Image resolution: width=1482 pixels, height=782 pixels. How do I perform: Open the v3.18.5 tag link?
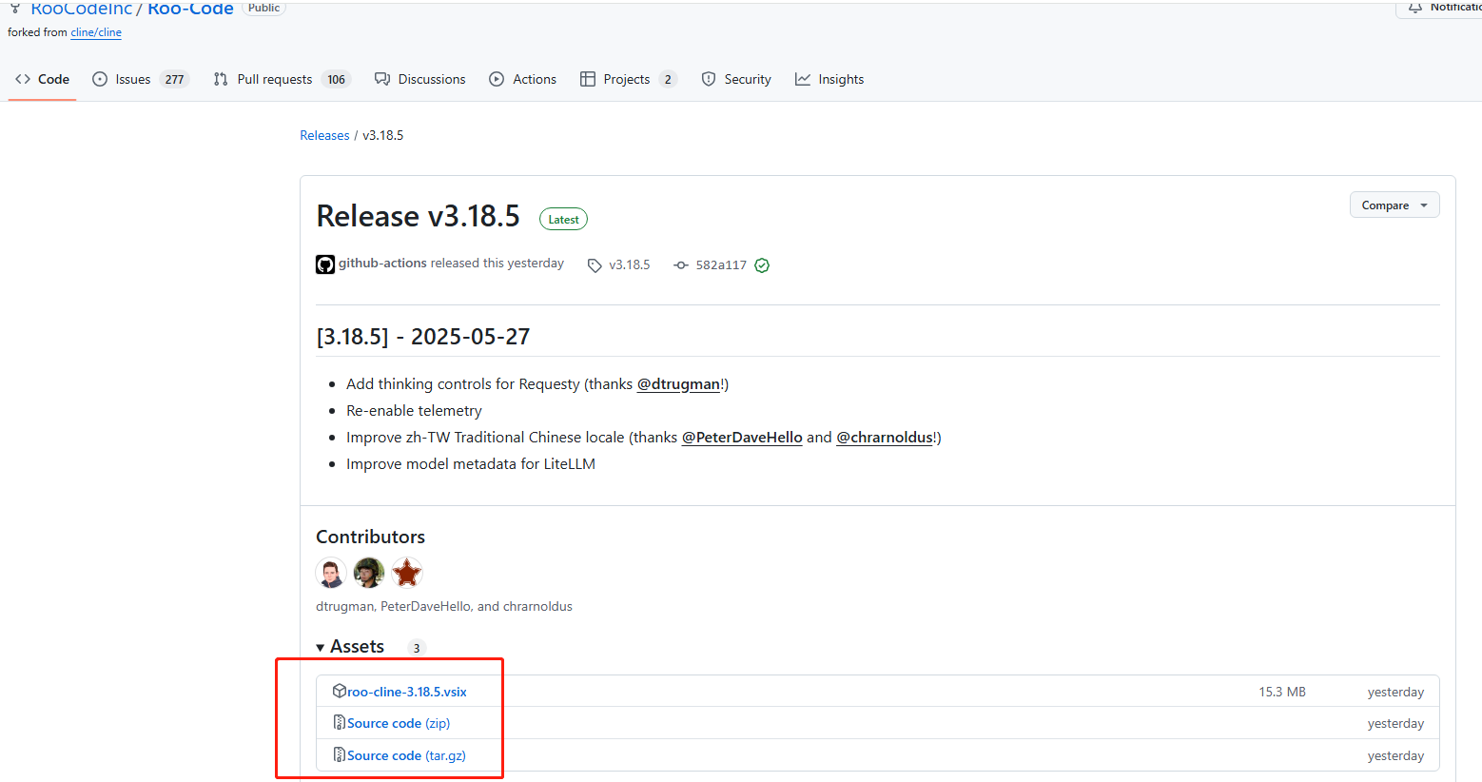(x=630, y=264)
